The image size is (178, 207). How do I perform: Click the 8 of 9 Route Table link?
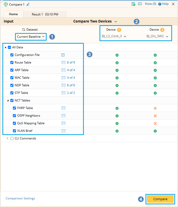(x=71, y=63)
